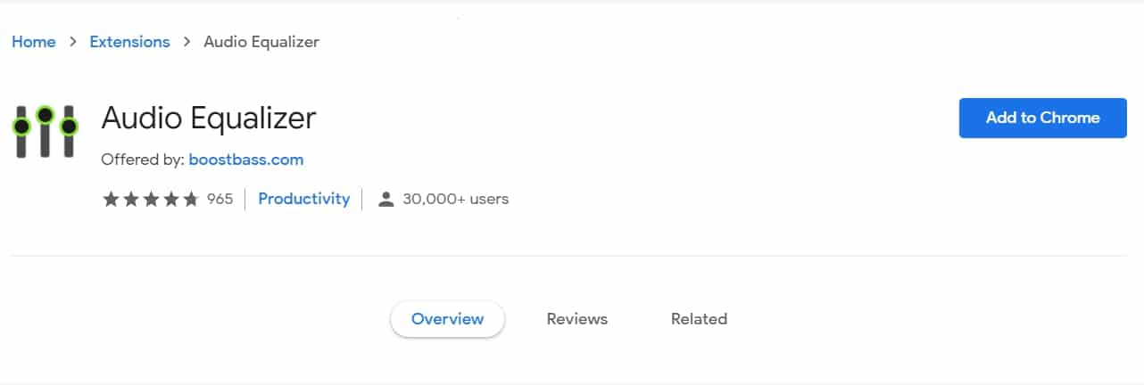Click the 965 ratings count
The height and width of the screenshot is (385, 1144).
(220, 199)
